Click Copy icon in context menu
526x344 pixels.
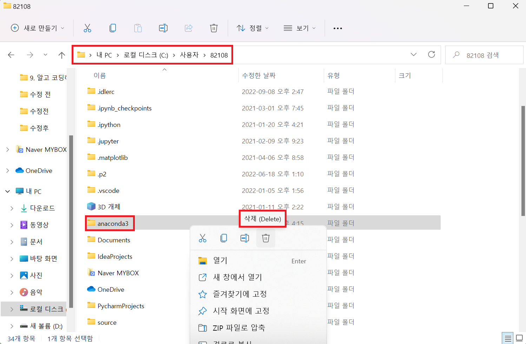point(224,238)
